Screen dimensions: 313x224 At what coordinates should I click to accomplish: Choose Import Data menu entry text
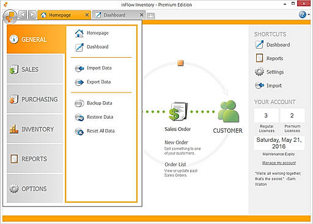99,68
